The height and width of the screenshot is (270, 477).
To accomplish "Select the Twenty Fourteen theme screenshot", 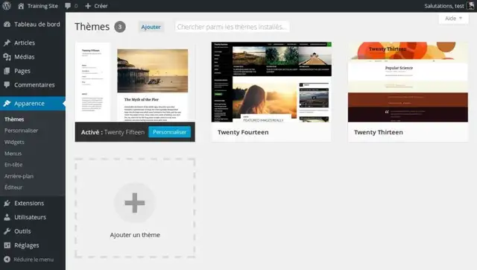I will point(271,82).
